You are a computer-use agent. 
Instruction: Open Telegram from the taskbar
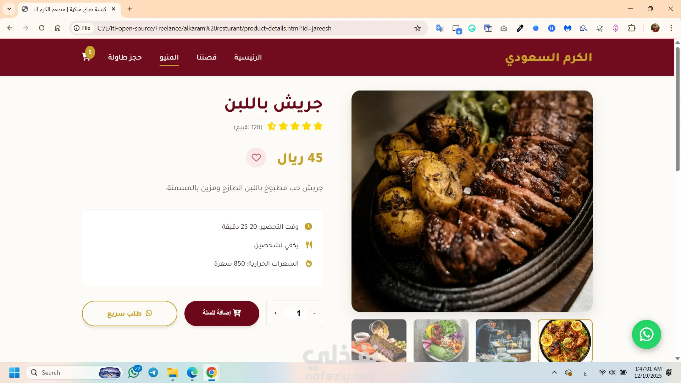[x=153, y=372]
